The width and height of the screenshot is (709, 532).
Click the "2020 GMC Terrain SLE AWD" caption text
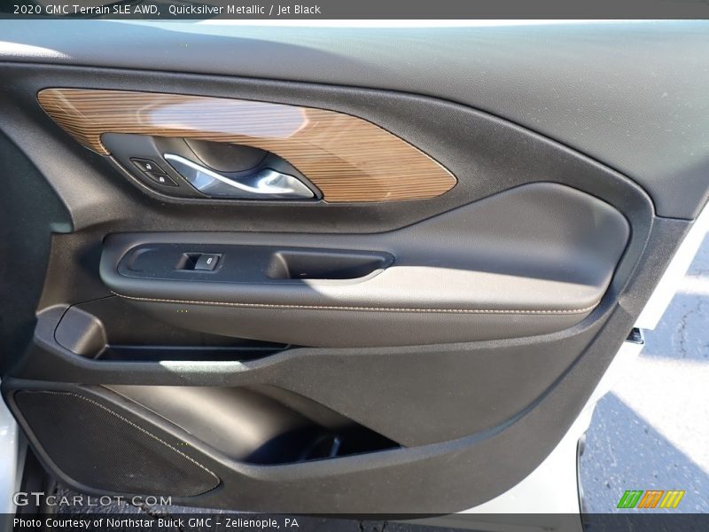pos(86,10)
